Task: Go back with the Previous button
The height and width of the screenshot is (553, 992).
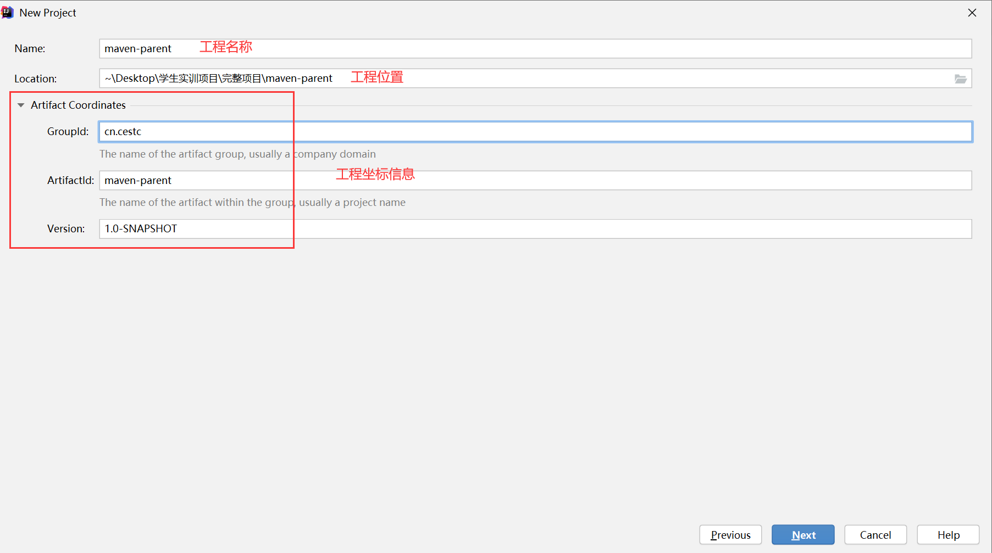Action: (x=730, y=535)
